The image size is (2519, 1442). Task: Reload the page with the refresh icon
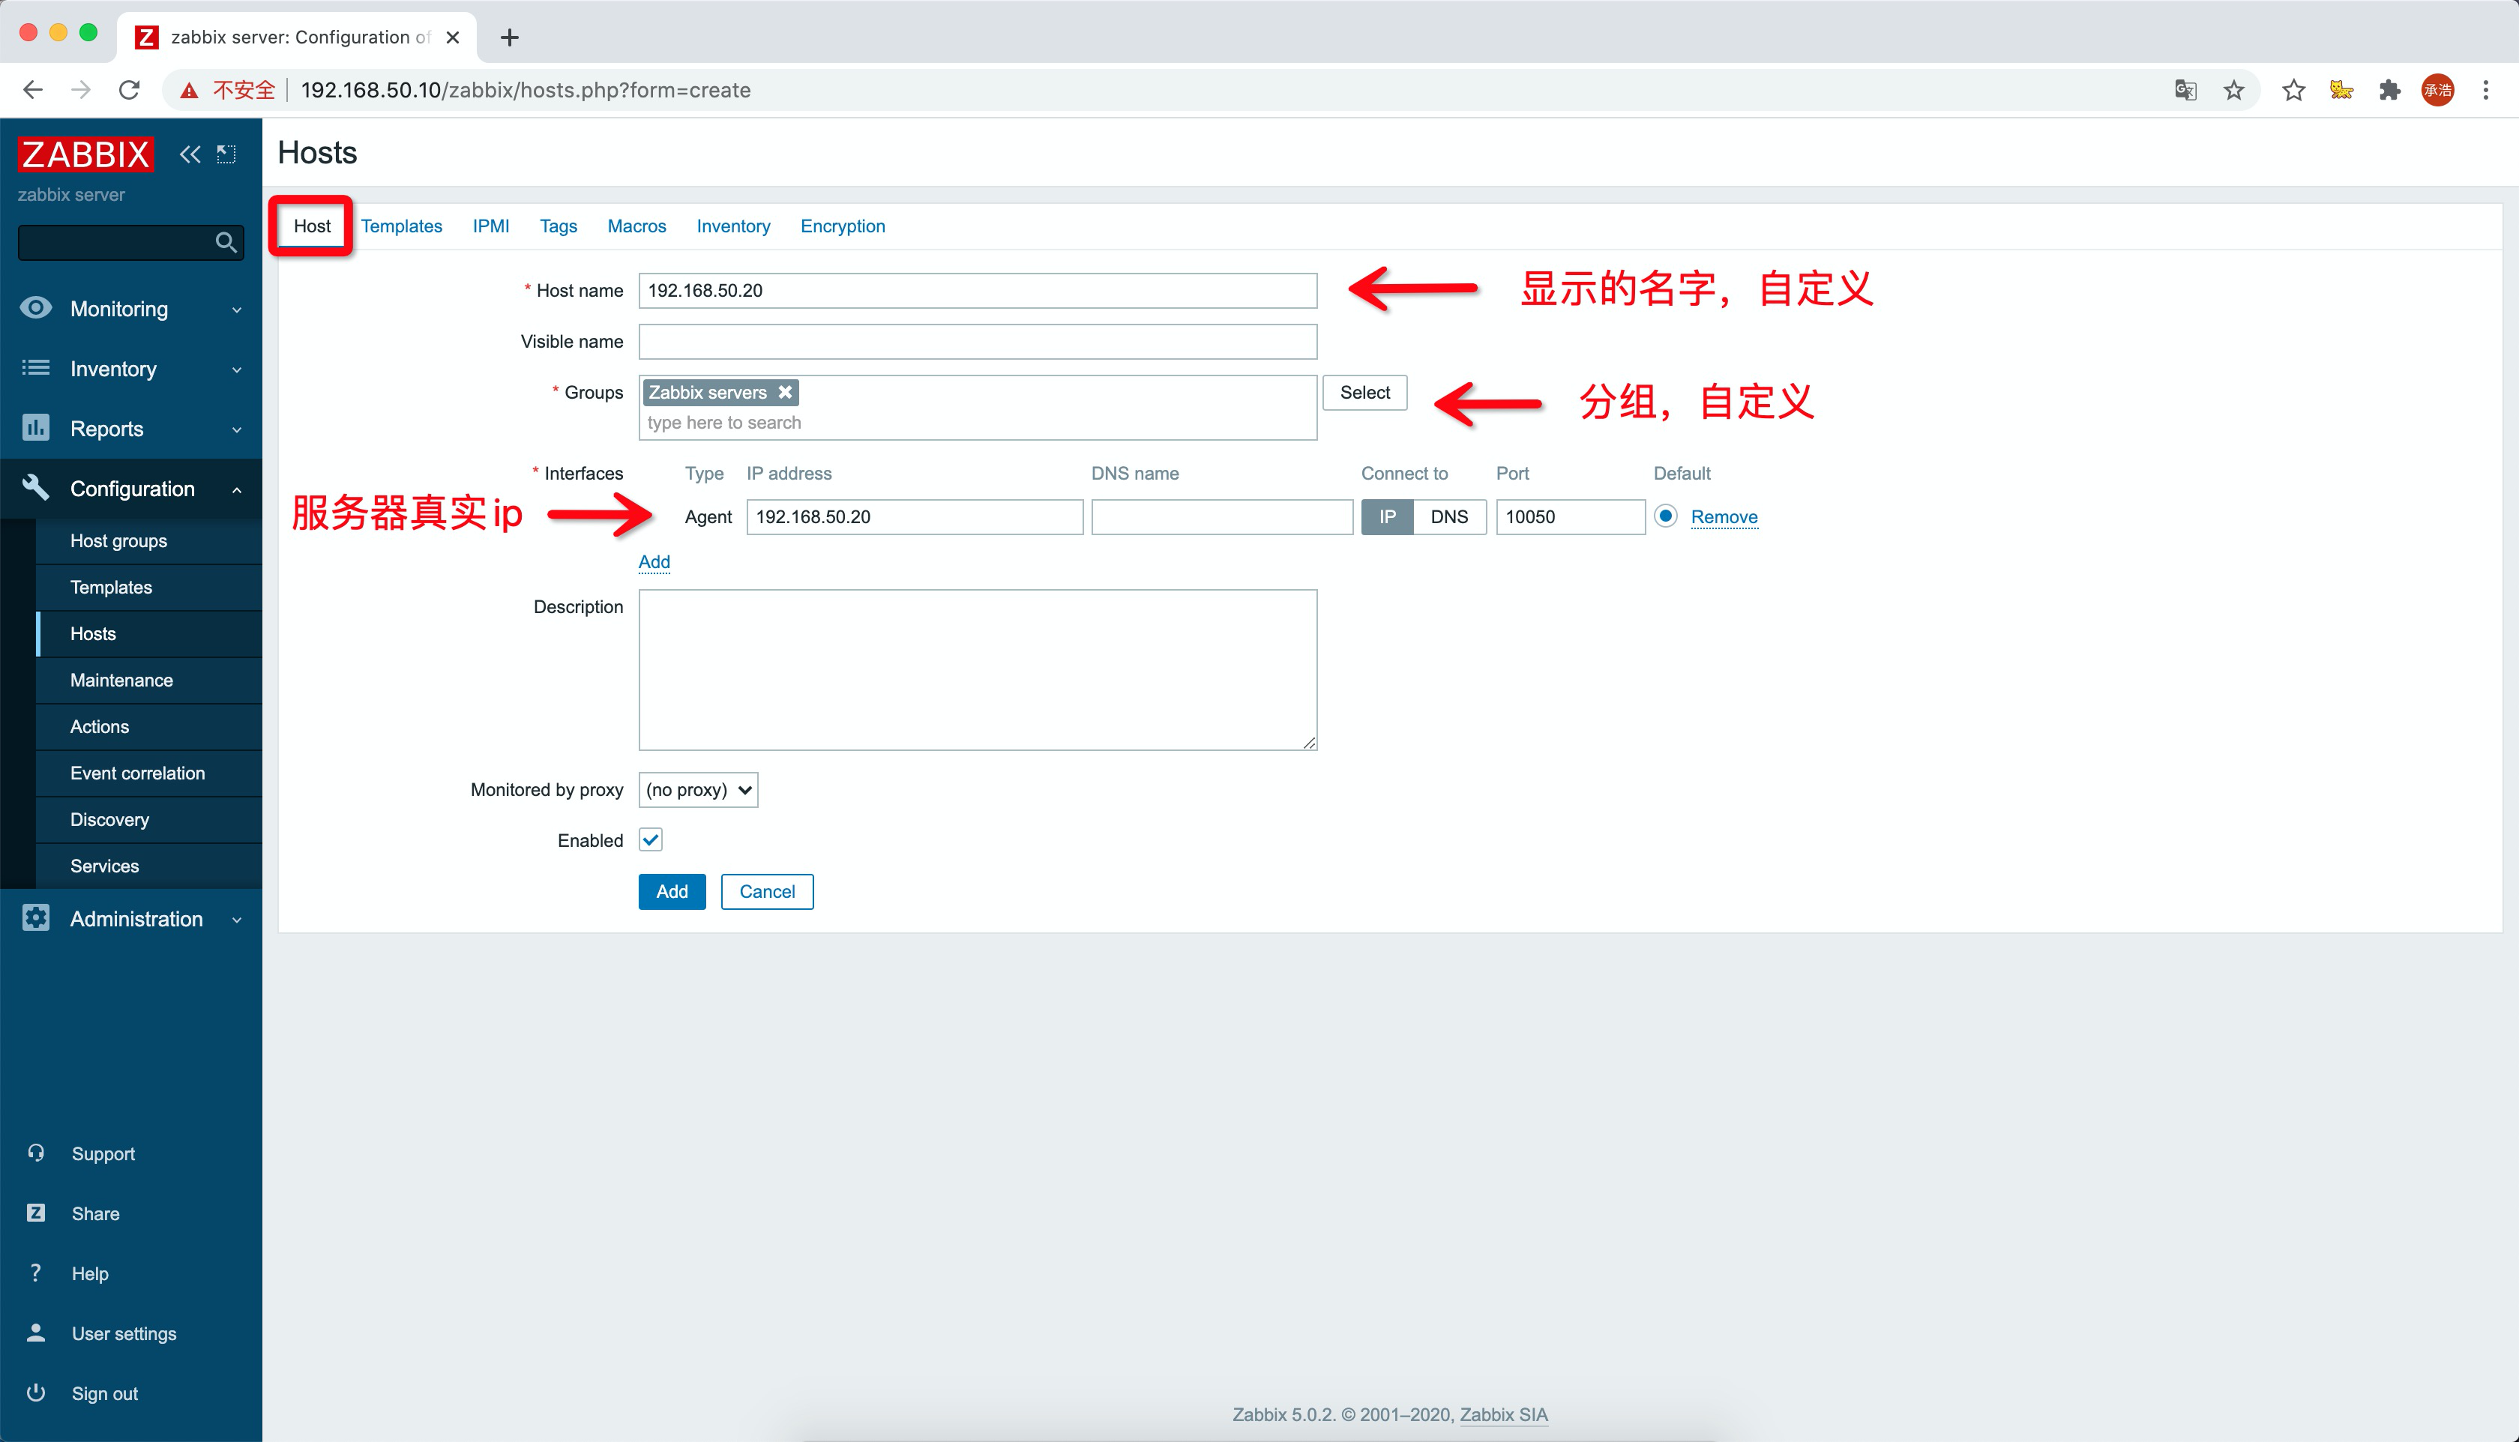129,90
